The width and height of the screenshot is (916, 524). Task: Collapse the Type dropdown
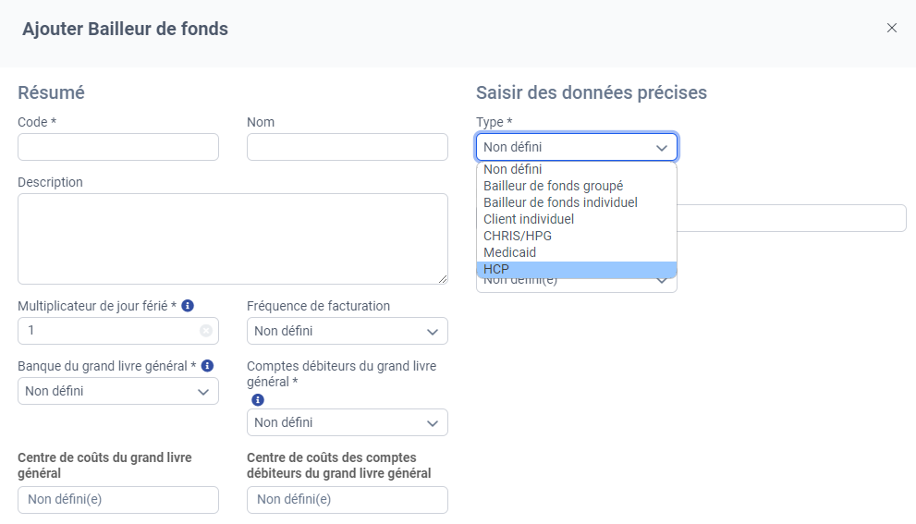[x=577, y=147]
